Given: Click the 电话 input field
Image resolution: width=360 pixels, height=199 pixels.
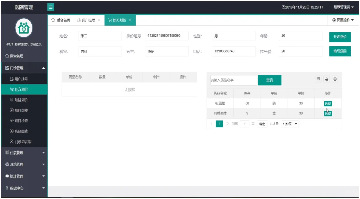Looking at the screenshot, I should pyautogui.click(x=234, y=51).
